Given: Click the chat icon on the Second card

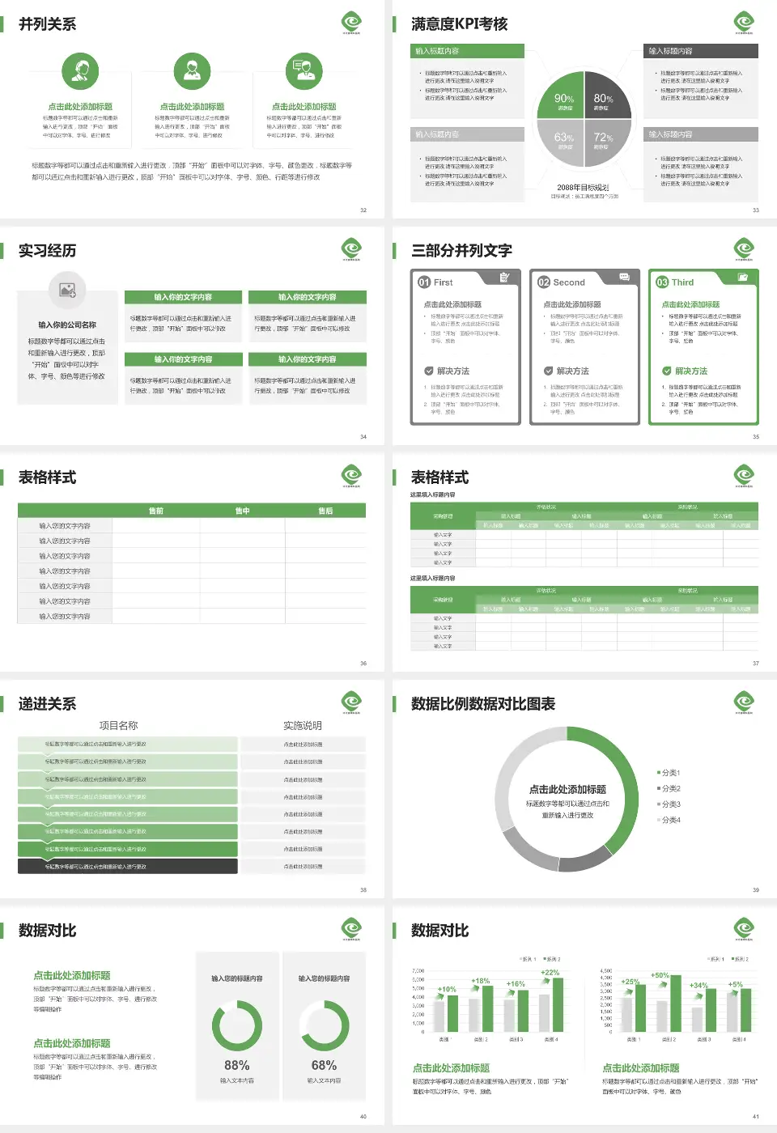Looking at the screenshot, I should [x=623, y=277].
